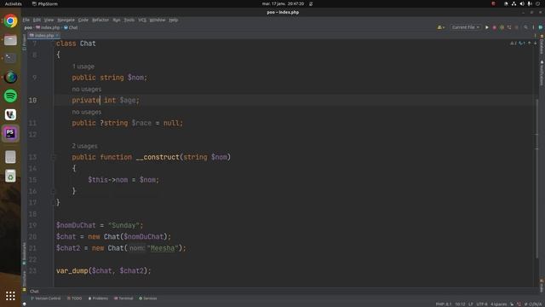Open Google Chrome from the dock
This screenshot has width=545, height=307.
[10, 21]
